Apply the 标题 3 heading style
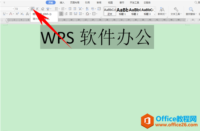Image resolution: width=200 pixels, height=131 pixels. [x=147, y=11]
